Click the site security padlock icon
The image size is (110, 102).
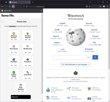[27, 6]
